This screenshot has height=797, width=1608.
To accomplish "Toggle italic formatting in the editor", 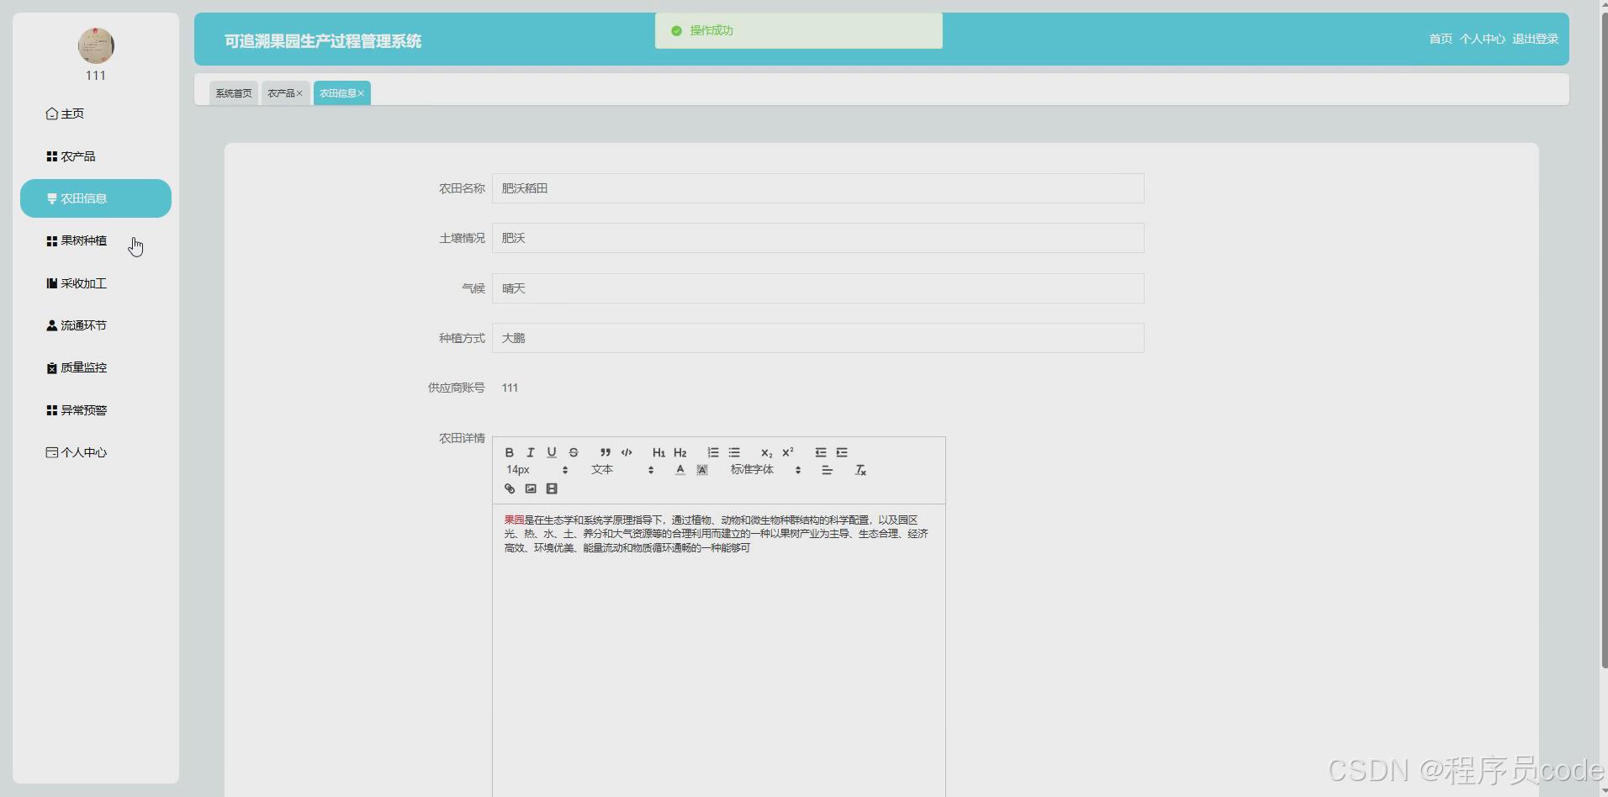I will [530, 452].
